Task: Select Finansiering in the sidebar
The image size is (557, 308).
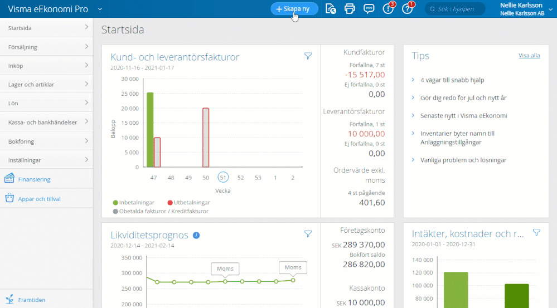Action: [34, 179]
